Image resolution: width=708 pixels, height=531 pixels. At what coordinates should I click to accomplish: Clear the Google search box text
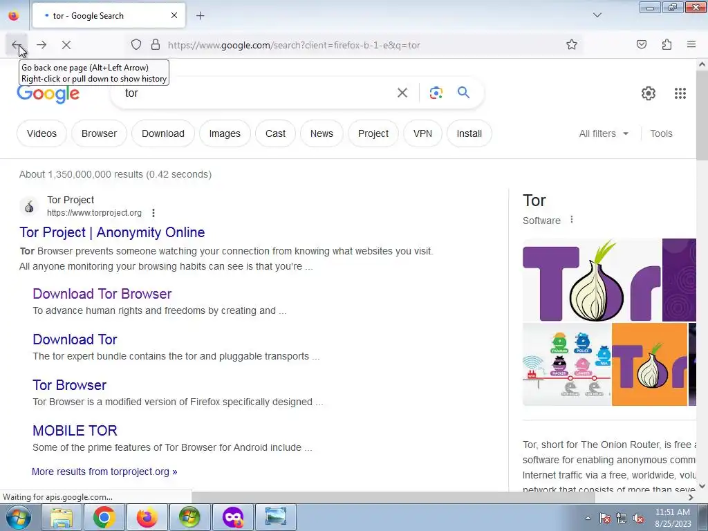(402, 93)
